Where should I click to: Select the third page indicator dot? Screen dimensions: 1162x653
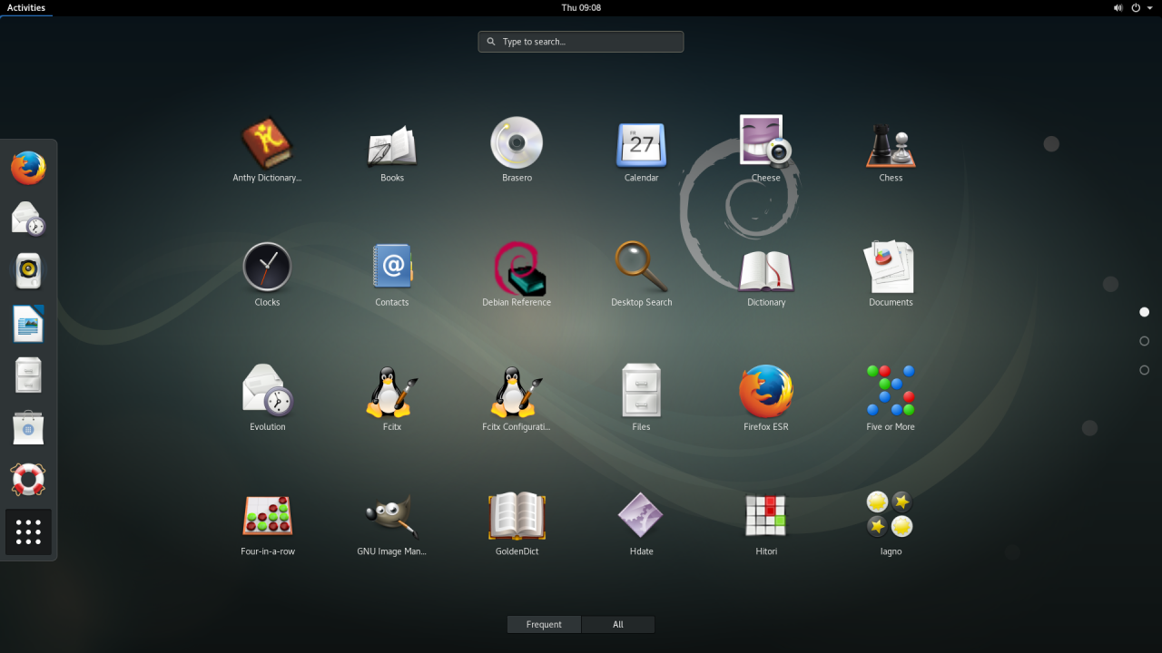click(1144, 370)
